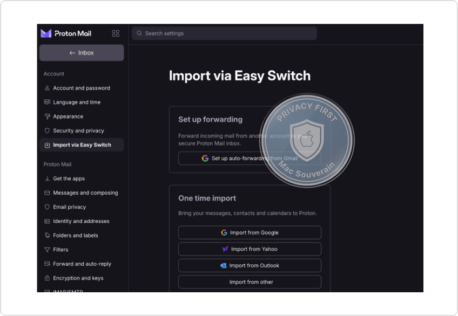Click Import from Yahoo button
The image size is (458, 316).
coord(250,249)
